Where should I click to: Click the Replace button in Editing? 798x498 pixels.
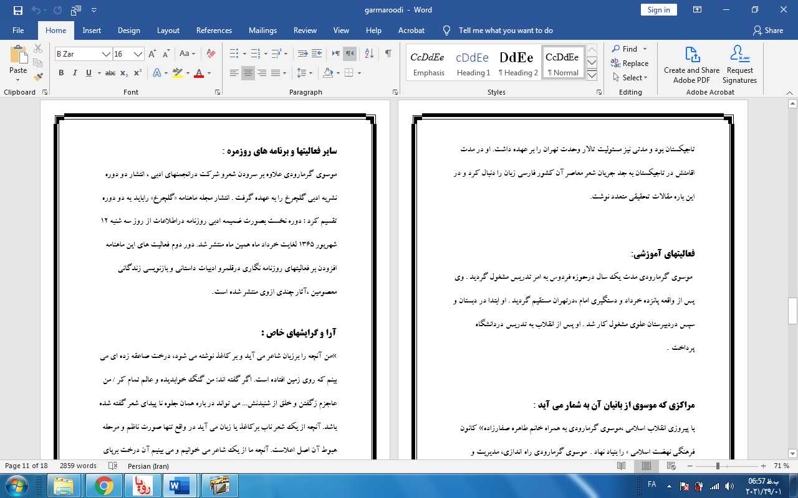click(x=630, y=63)
